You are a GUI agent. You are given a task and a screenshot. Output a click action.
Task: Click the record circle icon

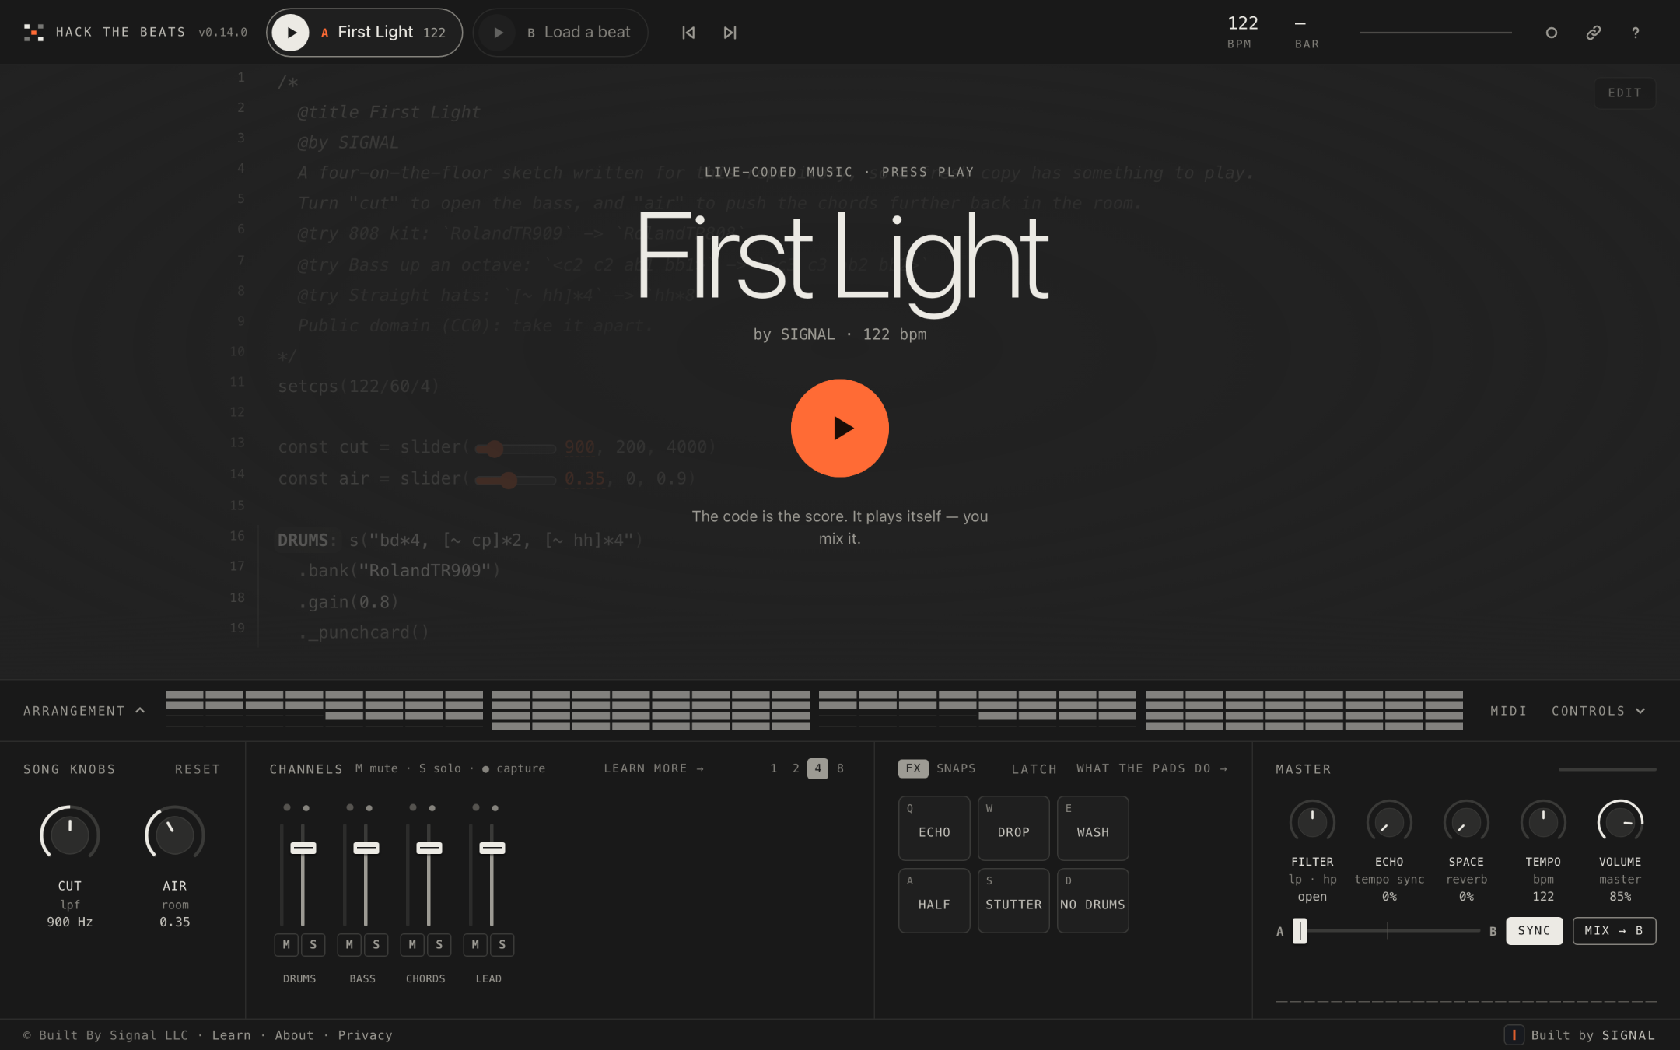[x=1551, y=33]
